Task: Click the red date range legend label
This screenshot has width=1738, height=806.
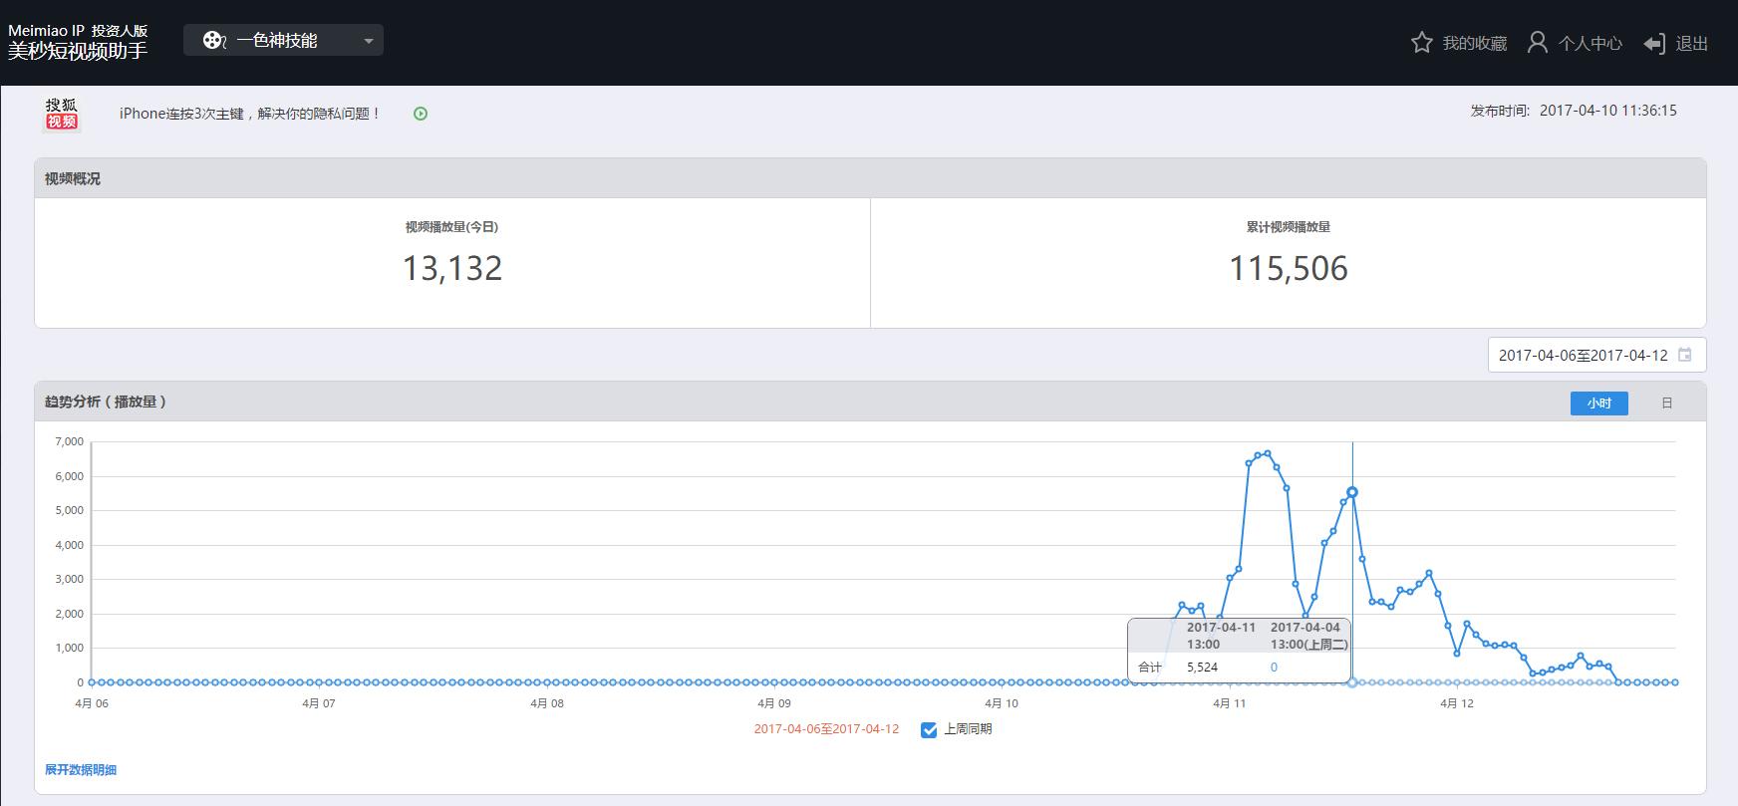Action: click(x=826, y=729)
